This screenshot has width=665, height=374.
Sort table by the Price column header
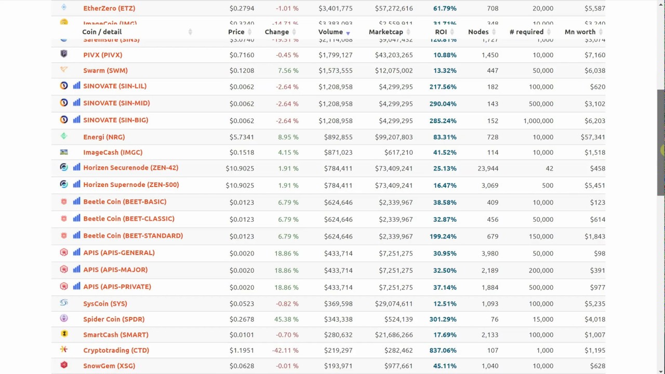(x=236, y=32)
